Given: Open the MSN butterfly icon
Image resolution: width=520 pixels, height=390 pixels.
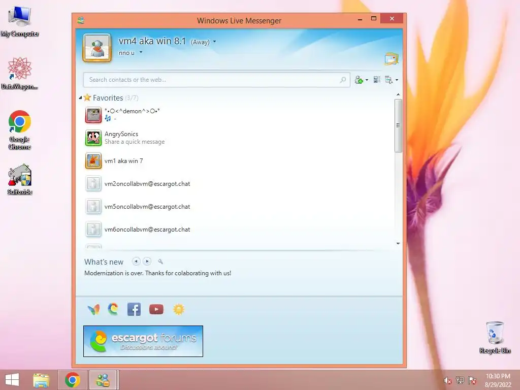Looking at the screenshot, I should click(93, 309).
